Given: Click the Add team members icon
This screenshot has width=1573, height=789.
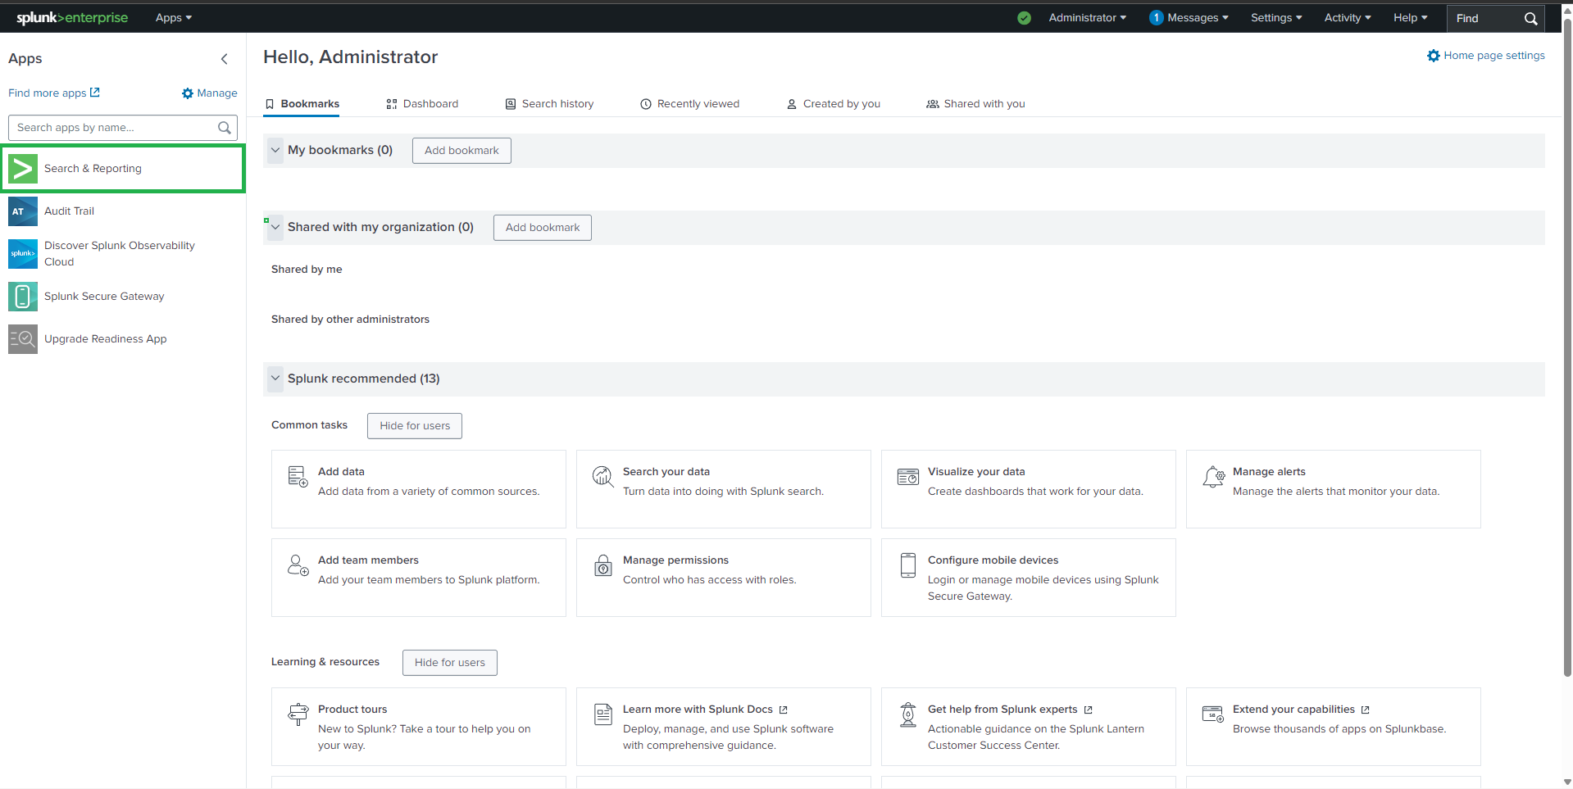Looking at the screenshot, I should pos(298,565).
